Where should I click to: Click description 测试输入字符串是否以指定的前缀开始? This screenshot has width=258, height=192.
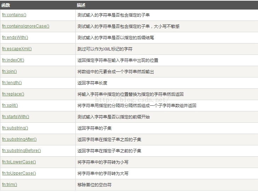114,117
